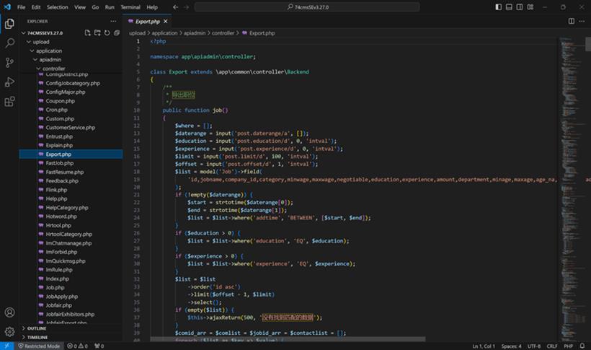The image size is (591, 350).
Task: Click the New File icon in Explorer header
Action: tap(87, 33)
